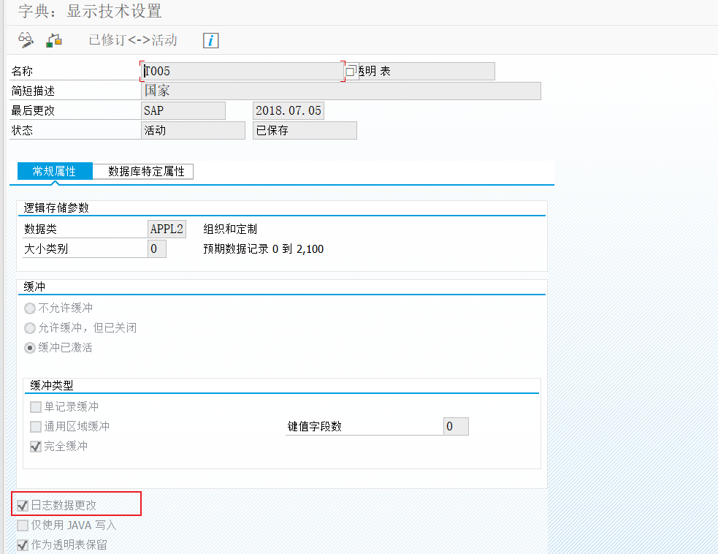718x554 pixels.
Task: Click the display/change glasses-and-pencil icon
Action: pyautogui.click(x=26, y=40)
